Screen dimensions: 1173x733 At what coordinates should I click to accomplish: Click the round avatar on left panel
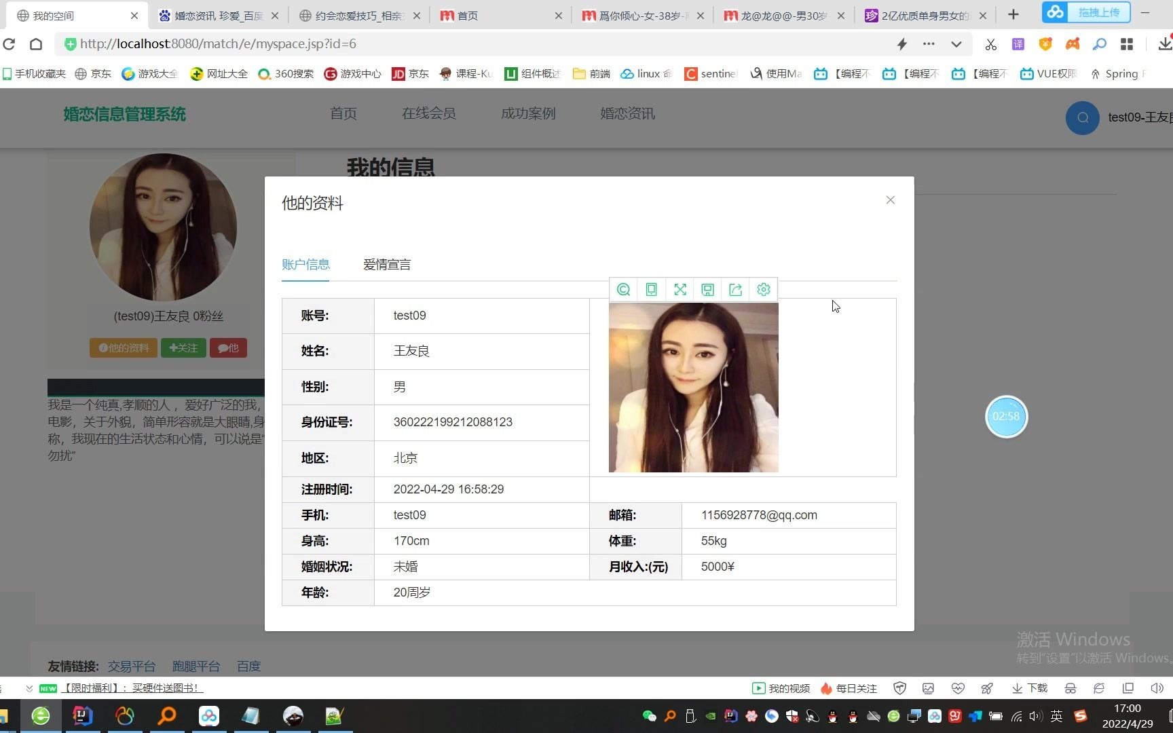tap(163, 227)
